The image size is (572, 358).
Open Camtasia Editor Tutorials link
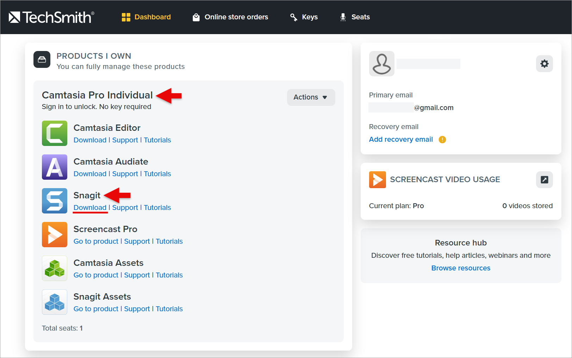157,140
